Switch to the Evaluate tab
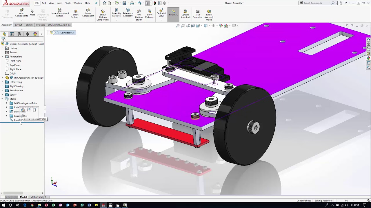This screenshot has height=208, width=371. point(40,25)
